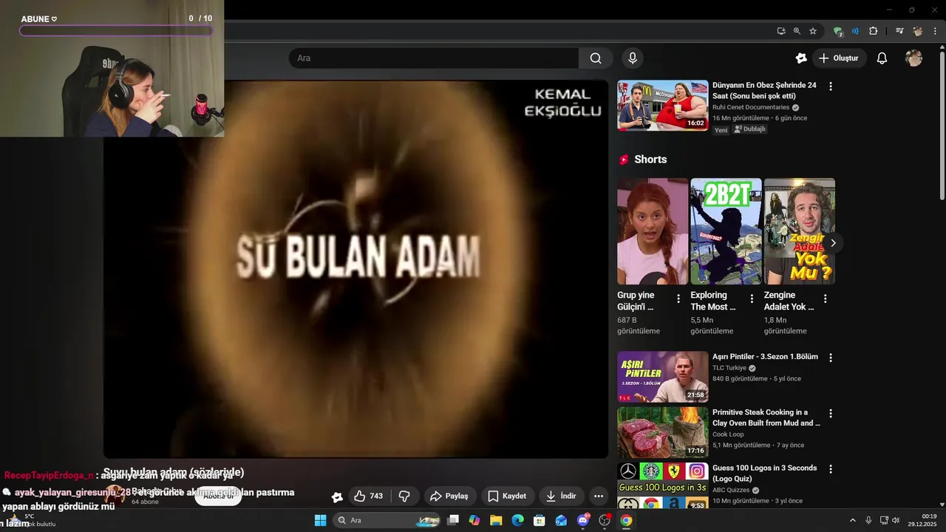Open the Chrome profile avatar in toolbar
946x532 pixels.
click(x=917, y=31)
